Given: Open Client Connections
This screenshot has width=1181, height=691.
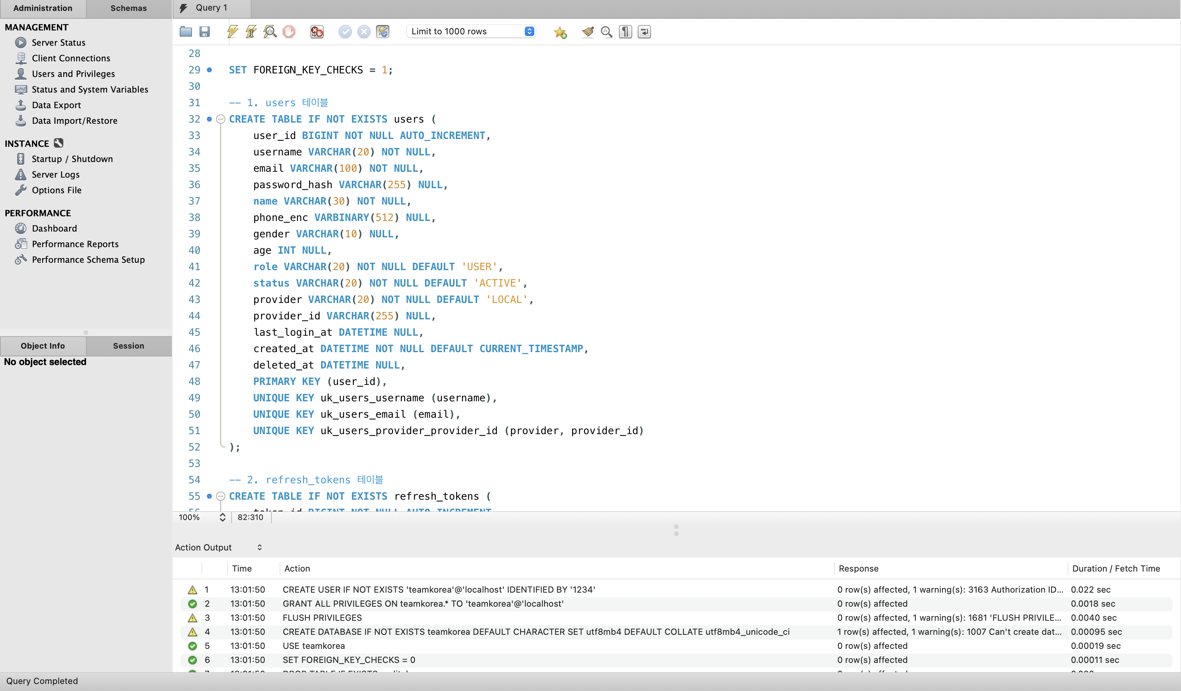Looking at the screenshot, I should coord(71,58).
